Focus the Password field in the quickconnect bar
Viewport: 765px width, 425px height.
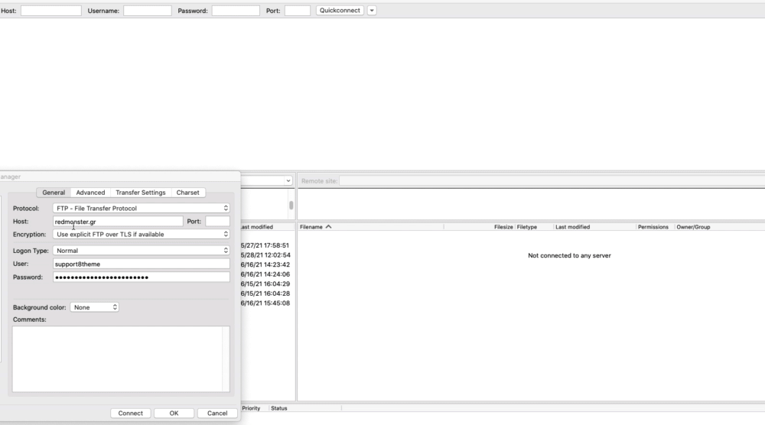[236, 11]
